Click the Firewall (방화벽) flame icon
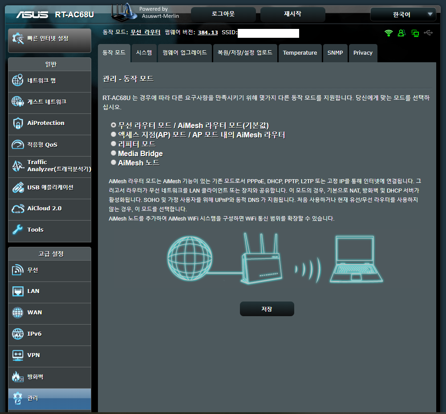Viewport: 446px width, 414px height. pyautogui.click(x=18, y=377)
